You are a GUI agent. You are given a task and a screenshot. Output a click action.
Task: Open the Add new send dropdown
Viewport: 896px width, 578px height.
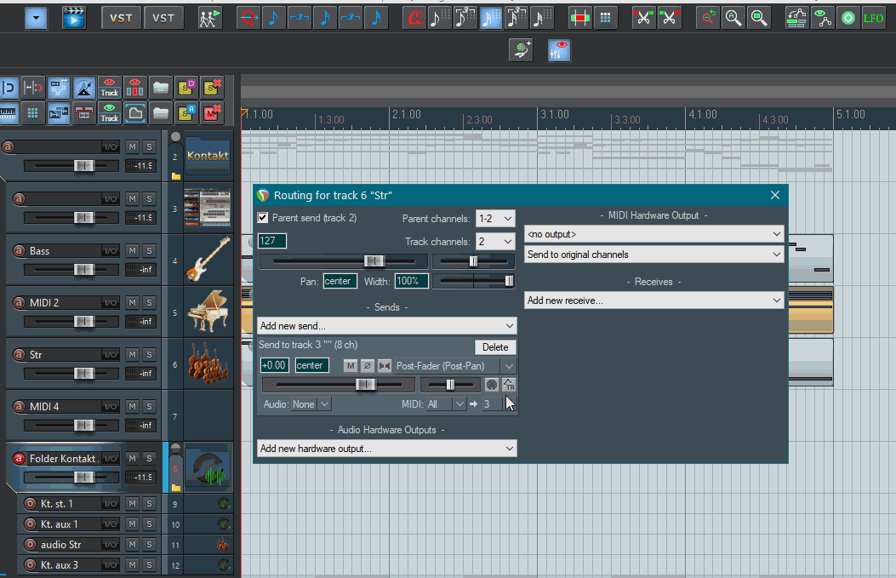click(x=386, y=326)
